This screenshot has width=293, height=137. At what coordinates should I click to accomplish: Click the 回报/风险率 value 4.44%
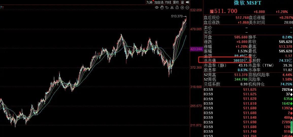pyautogui.click(x=287, y=75)
